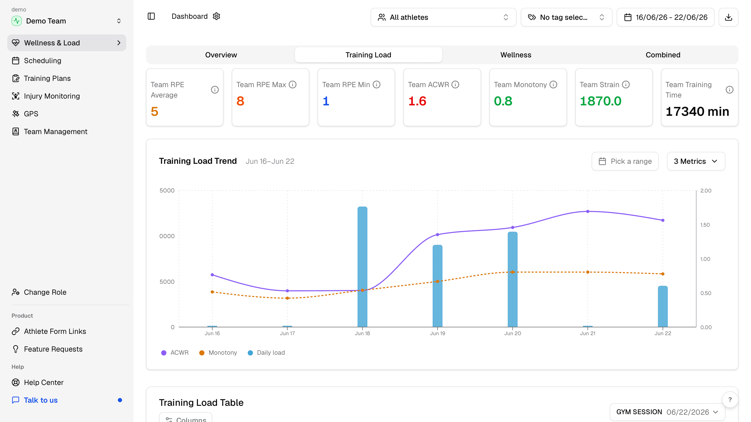Click the Wellness & Load heart icon
The height and width of the screenshot is (422, 751).
coord(16,43)
